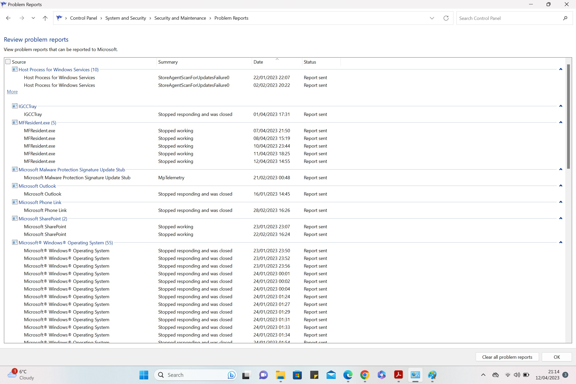Click the address bar flag icon
Viewport: 576px width, 384px height.
(x=59, y=18)
